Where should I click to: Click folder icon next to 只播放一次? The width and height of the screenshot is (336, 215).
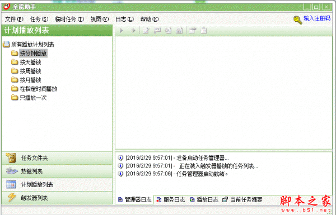pos(15,98)
